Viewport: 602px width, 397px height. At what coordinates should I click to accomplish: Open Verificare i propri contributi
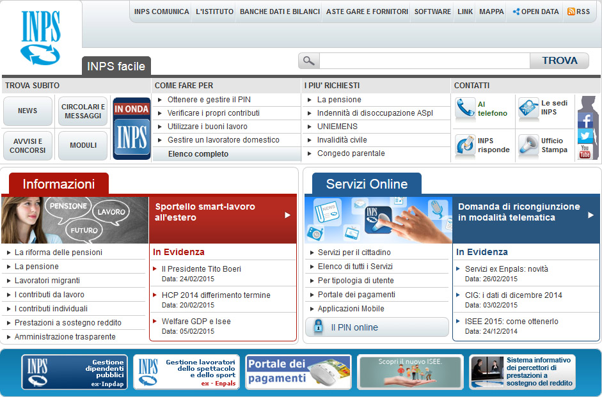click(x=214, y=113)
